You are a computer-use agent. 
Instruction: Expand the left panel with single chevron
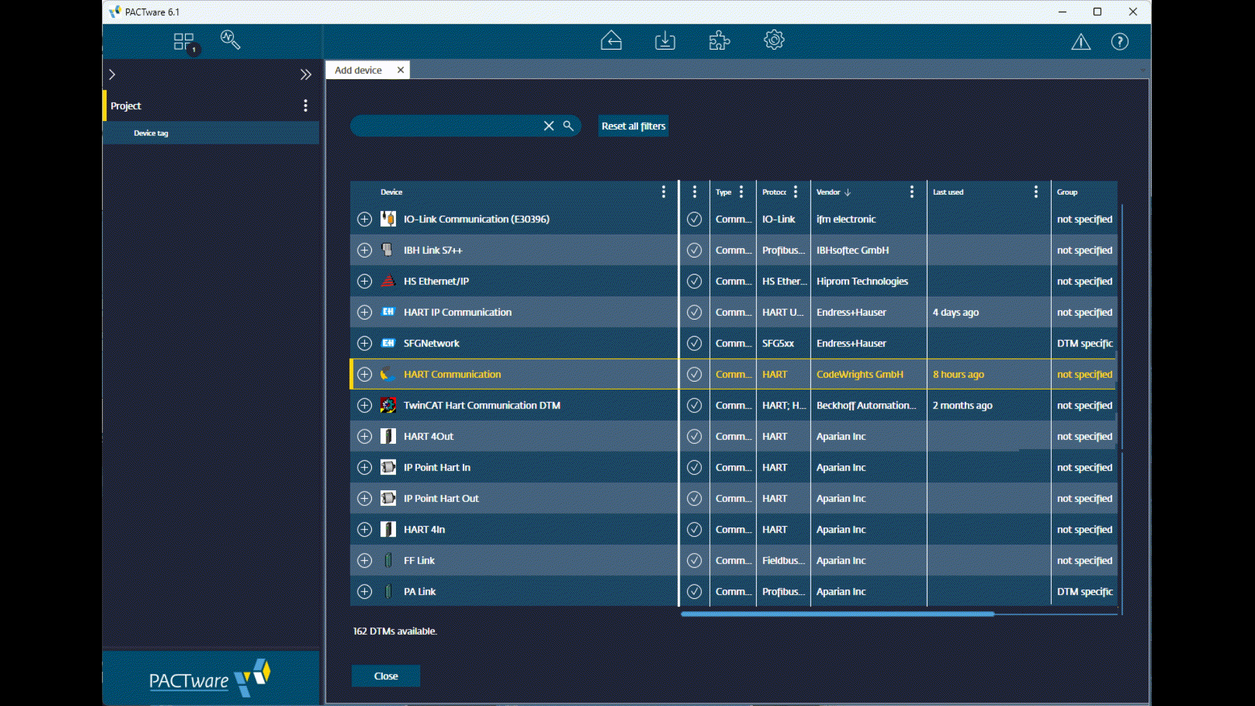[112, 75]
